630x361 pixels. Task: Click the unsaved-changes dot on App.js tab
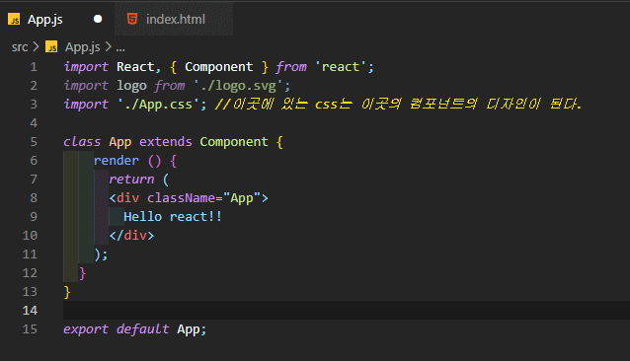point(98,20)
